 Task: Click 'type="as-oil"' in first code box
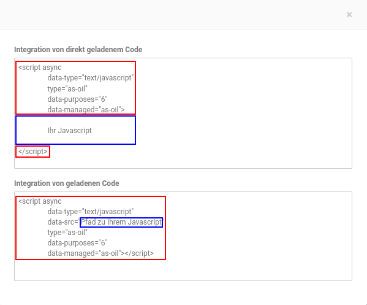67,89
